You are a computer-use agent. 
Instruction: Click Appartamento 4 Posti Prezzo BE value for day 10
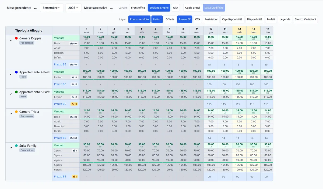(209, 84)
